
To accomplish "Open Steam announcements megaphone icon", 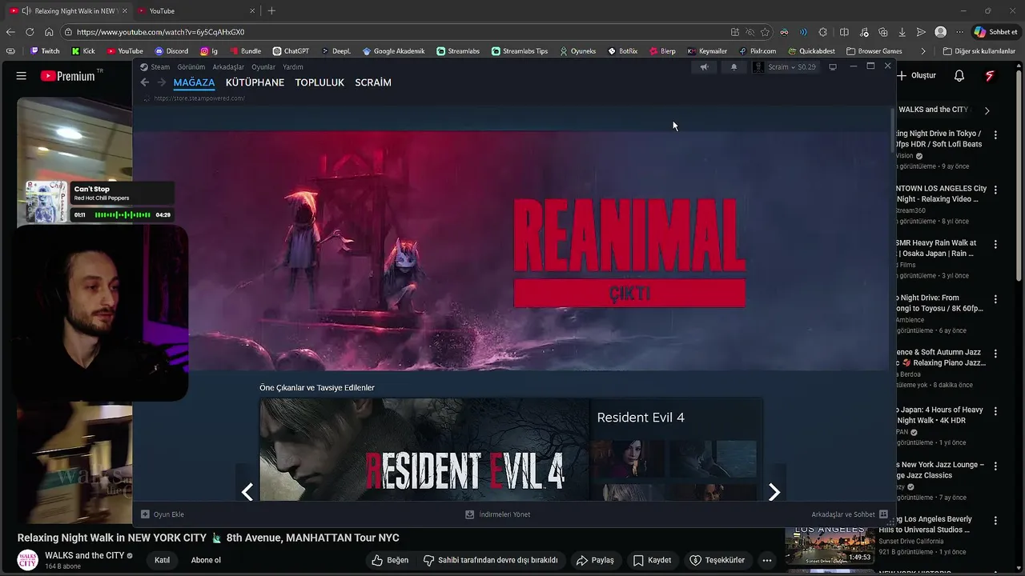I will pos(704,67).
